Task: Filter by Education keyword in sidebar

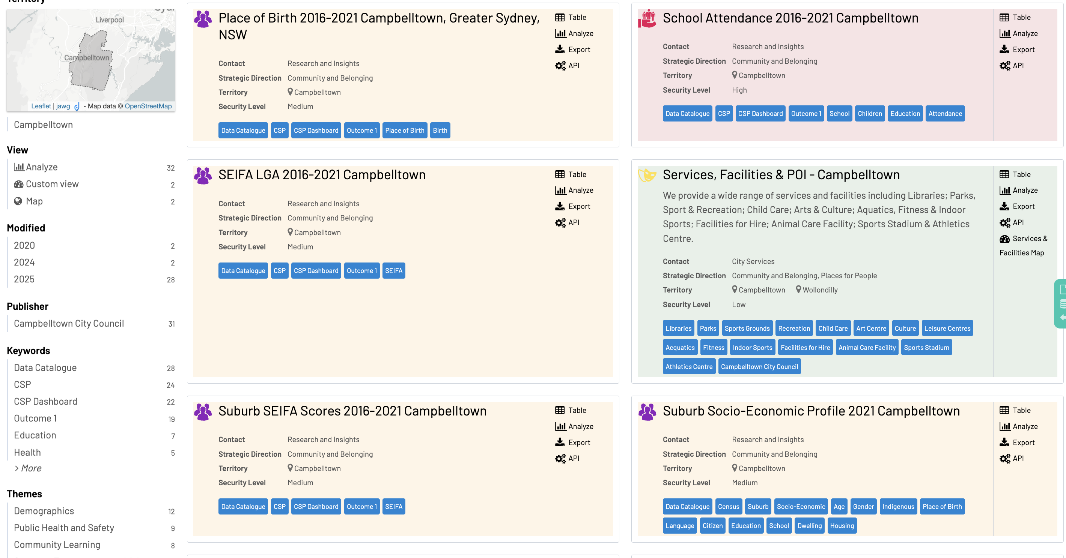Action: coord(35,435)
